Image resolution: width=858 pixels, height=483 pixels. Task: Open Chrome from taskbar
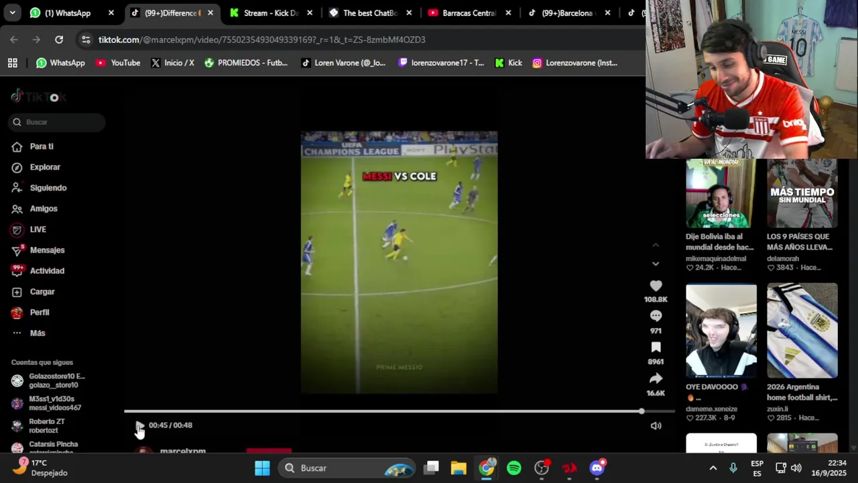pyautogui.click(x=487, y=468)
